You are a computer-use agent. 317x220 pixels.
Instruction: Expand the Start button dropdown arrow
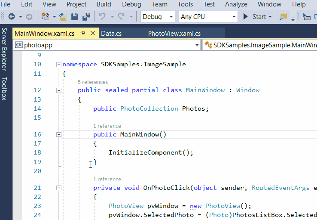tap(270, 17)
